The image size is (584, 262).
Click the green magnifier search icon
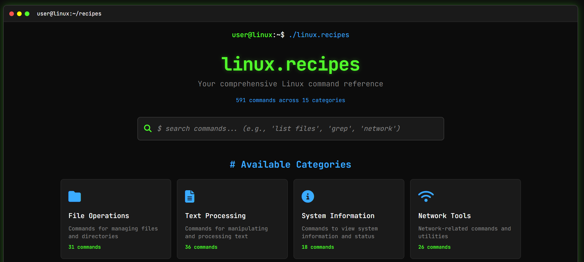click(148, 128)
